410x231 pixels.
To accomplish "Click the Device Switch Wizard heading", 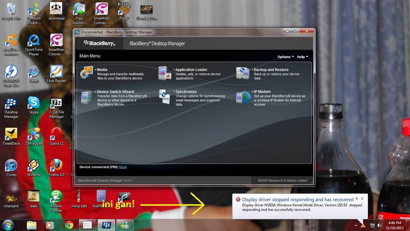I will click(116, 92).
